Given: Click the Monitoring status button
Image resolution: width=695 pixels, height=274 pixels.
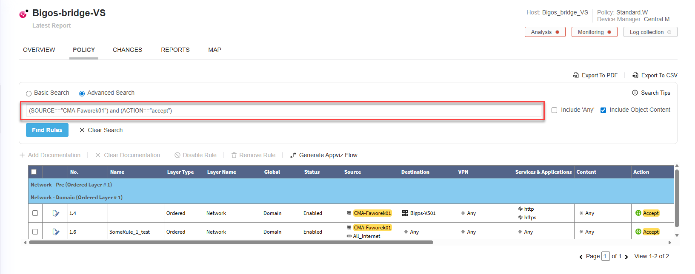Looking at the screenshot, I should 594,32.
